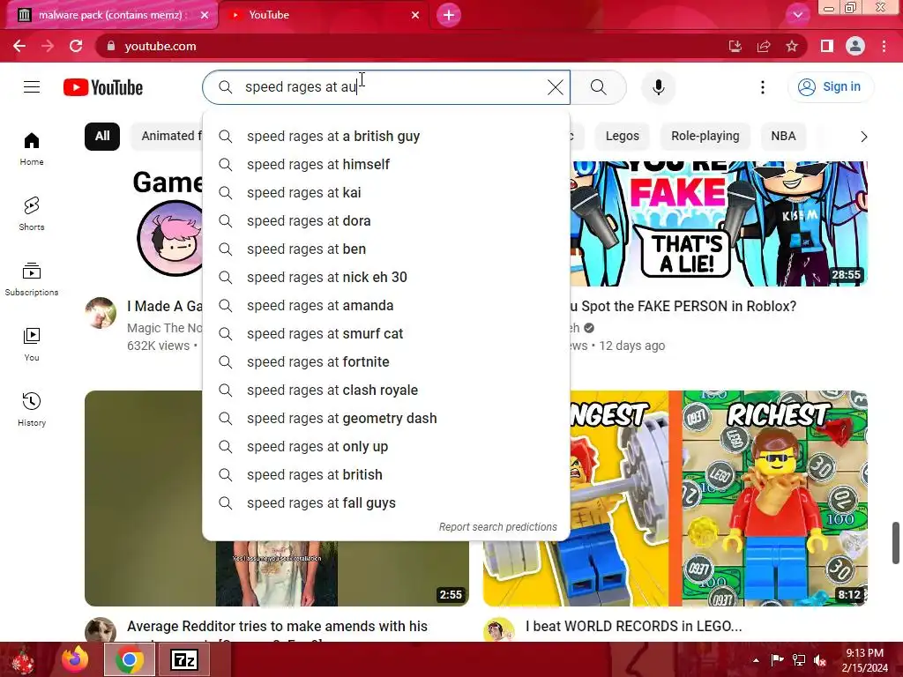
Task: Choose suggestion 'speed rages at a british guy'
Action: pos(386,137)
